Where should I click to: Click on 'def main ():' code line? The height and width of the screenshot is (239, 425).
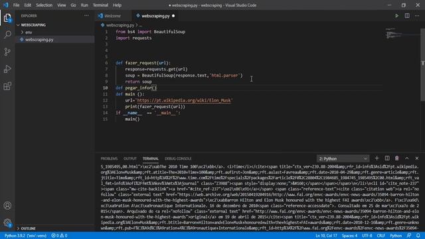point(130,94)
